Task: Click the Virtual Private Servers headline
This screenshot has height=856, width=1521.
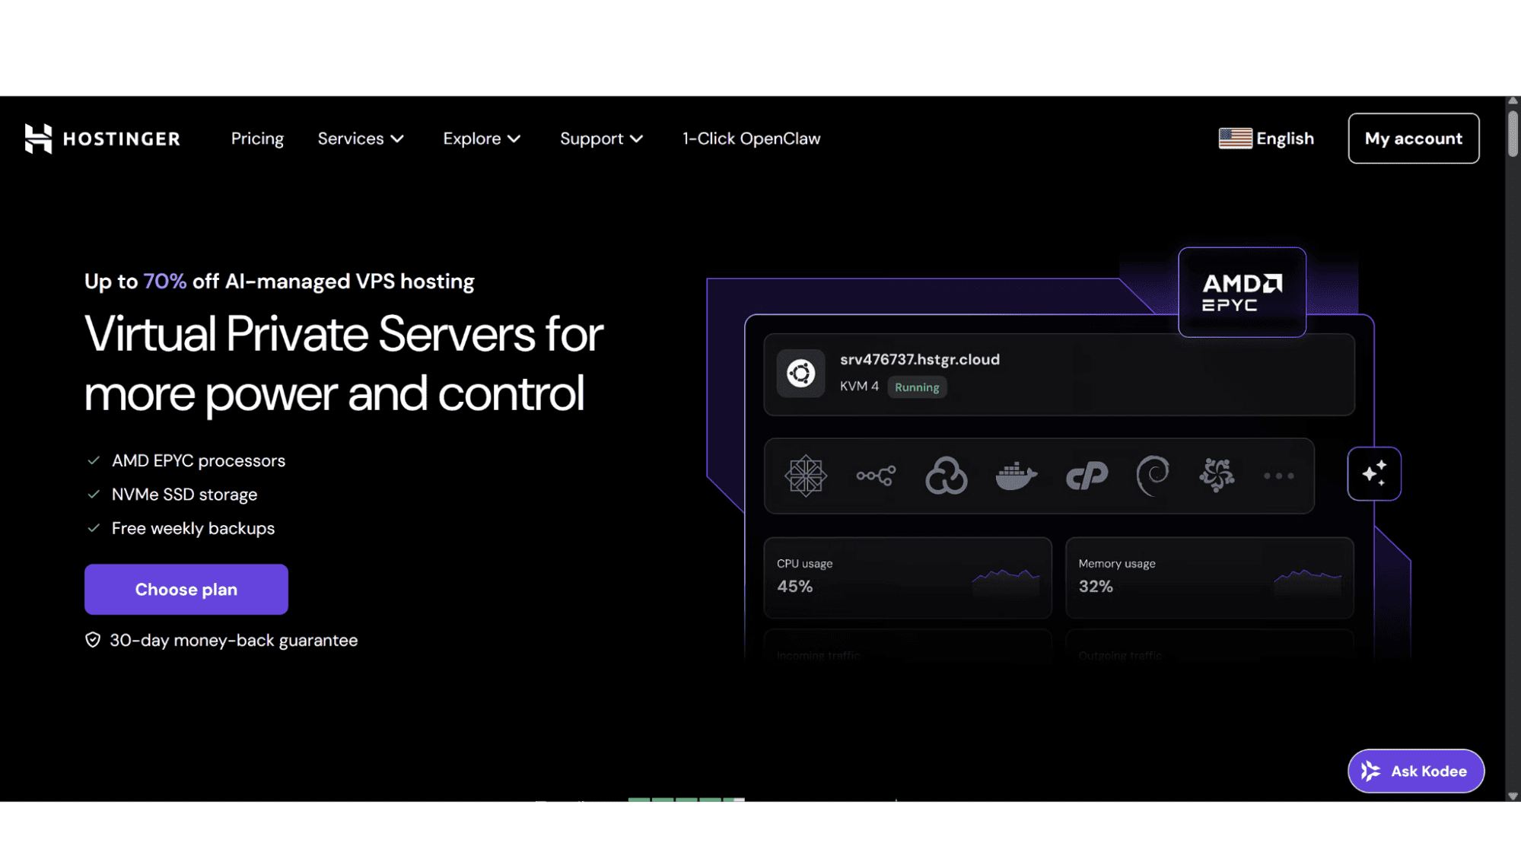Action: click(344, 364)
